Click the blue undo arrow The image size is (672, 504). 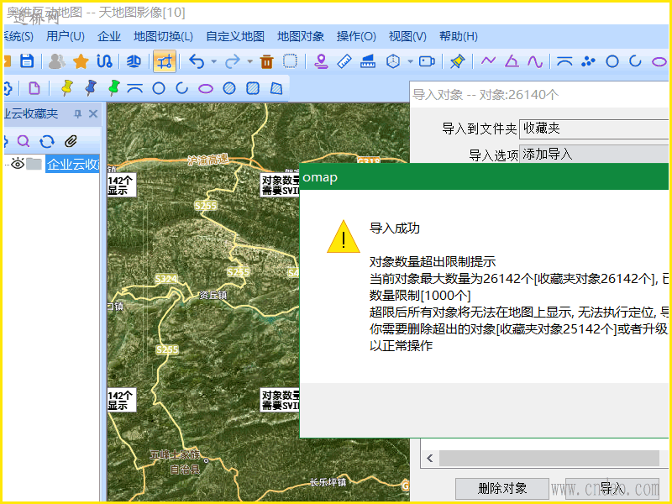pyautogui.click(x=197, y=61)
